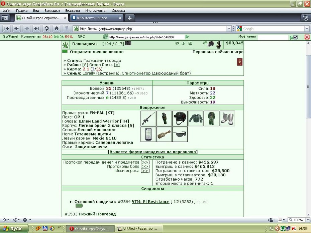This screenshot has height=233, width=311.
Task: Open the VTM: El Resistance syndicate link
Action: [x=150, y=202]
